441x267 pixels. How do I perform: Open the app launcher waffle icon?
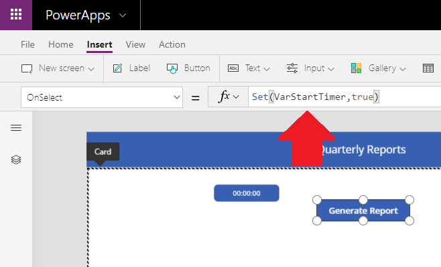coord(16,14)
